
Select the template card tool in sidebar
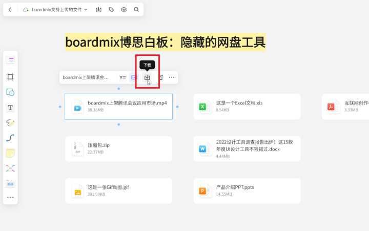pyautogui.click(x=11, y=60)
